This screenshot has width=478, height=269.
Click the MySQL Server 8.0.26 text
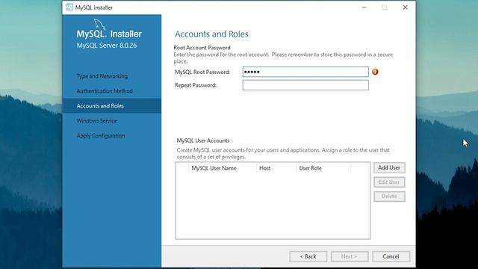(x=107, y=46)
